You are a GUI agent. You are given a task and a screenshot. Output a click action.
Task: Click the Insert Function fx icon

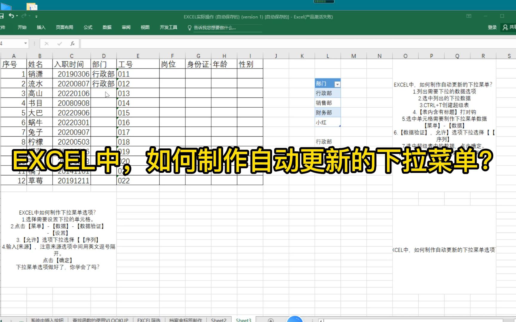(72, 44)
